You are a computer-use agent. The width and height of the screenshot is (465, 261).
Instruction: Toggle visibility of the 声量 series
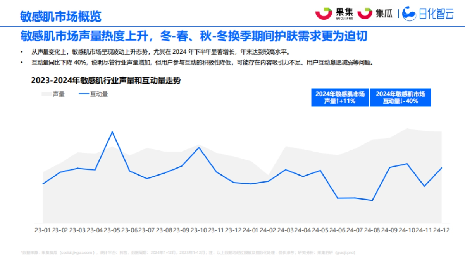pyautogui.click(x=54, y=94)
